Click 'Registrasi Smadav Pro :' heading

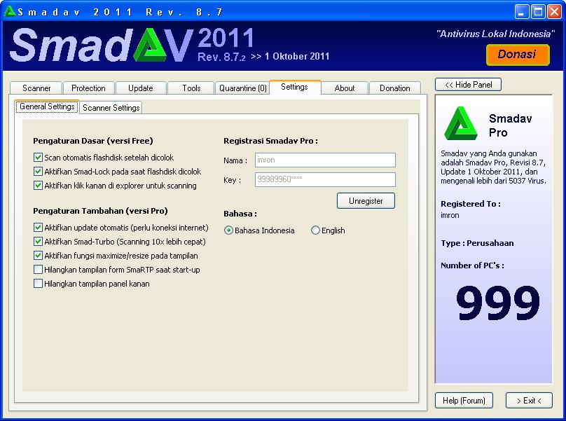coord(270,141)
